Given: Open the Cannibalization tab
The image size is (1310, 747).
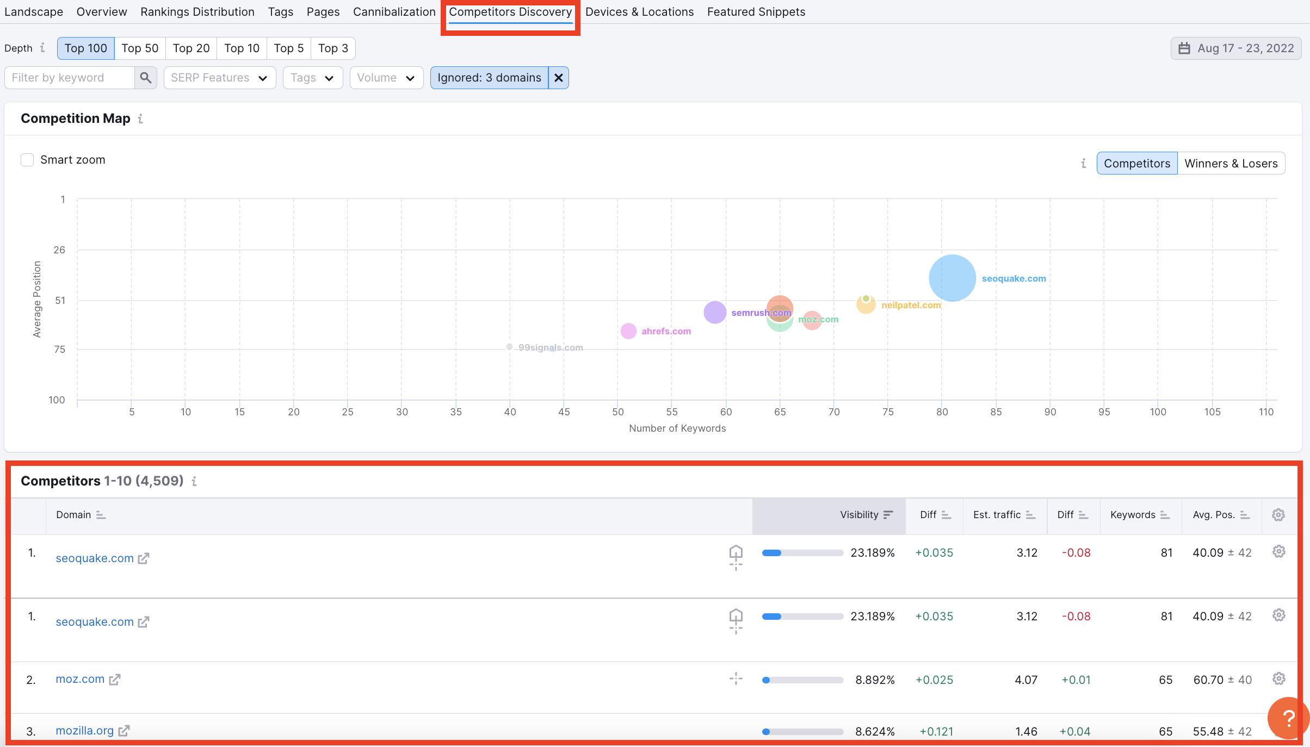Looking at the screenshot, I should pos(394,12).
